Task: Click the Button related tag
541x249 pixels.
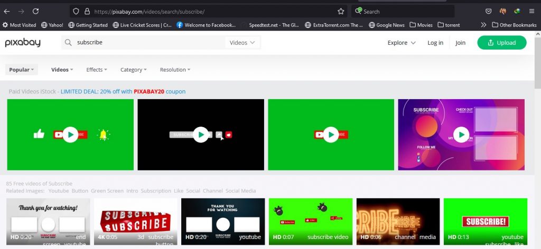Action: point(80,190)
